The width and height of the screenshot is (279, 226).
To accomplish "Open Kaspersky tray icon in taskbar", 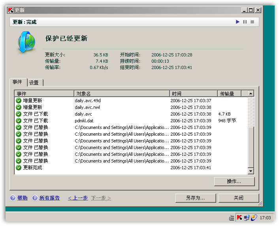I will point(239,217).
